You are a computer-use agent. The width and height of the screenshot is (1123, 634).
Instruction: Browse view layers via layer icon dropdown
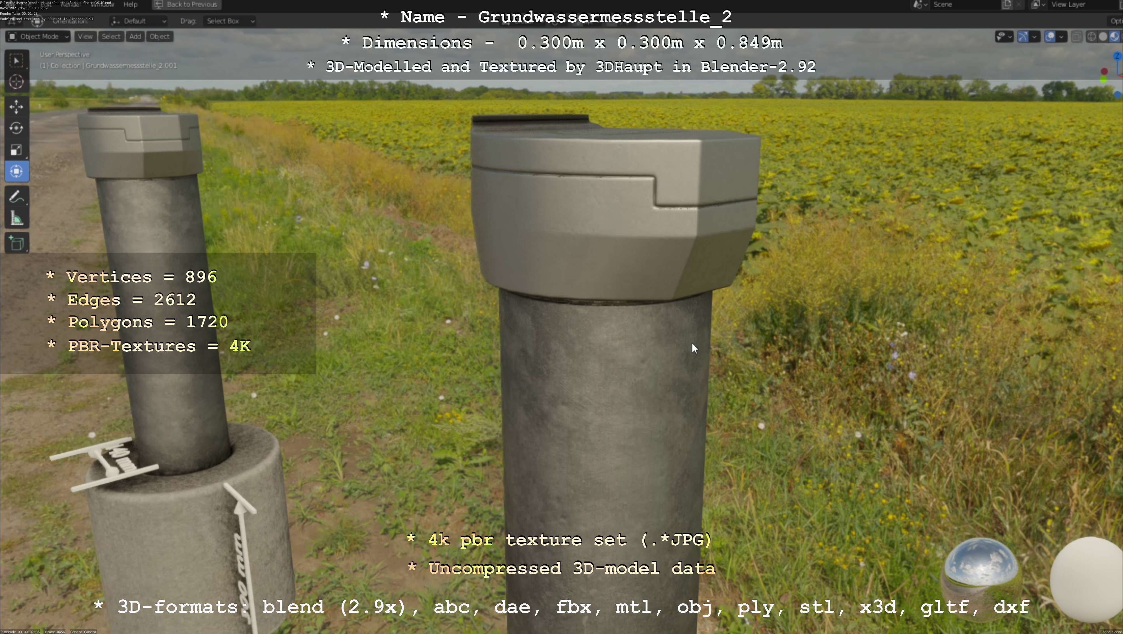tap(1038, 4)
